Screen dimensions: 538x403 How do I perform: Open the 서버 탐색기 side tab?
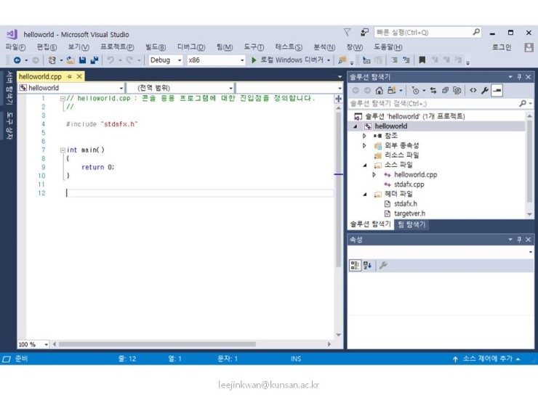click(x=9, y=88)
